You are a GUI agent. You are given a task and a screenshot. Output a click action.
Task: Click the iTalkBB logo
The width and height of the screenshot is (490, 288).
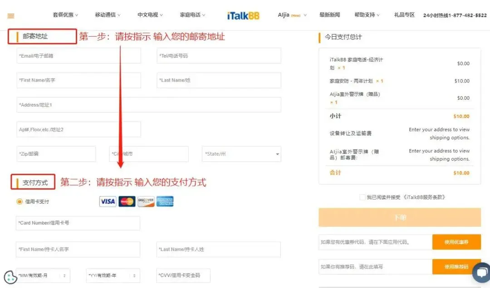(243, 15)
